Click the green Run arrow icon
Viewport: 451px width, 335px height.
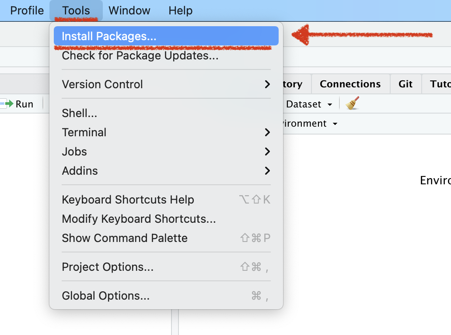point(9,104)
